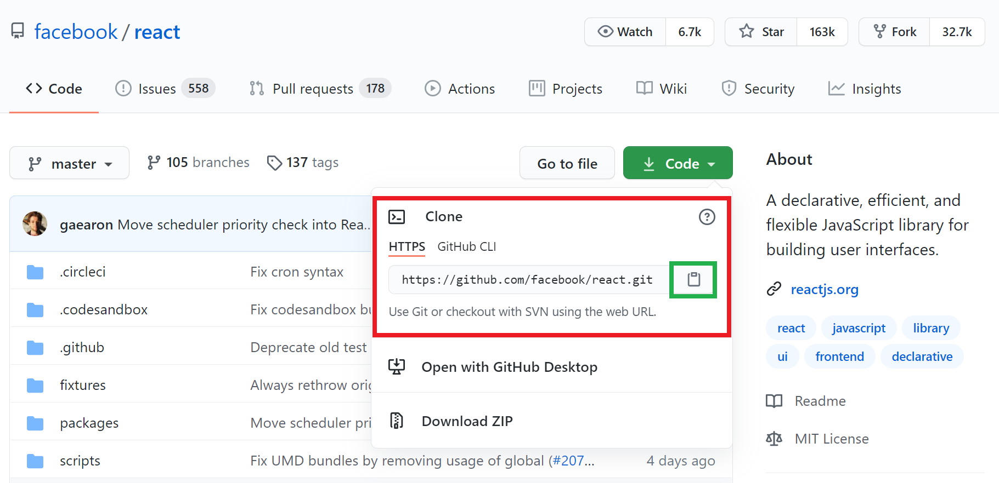
Task: Open the .circleci folder
Action: tap(82, 272)
